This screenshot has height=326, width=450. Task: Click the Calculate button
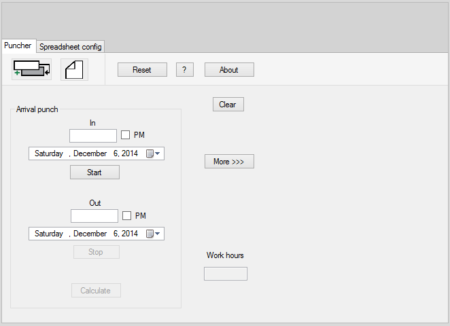[x=96, y=291]
